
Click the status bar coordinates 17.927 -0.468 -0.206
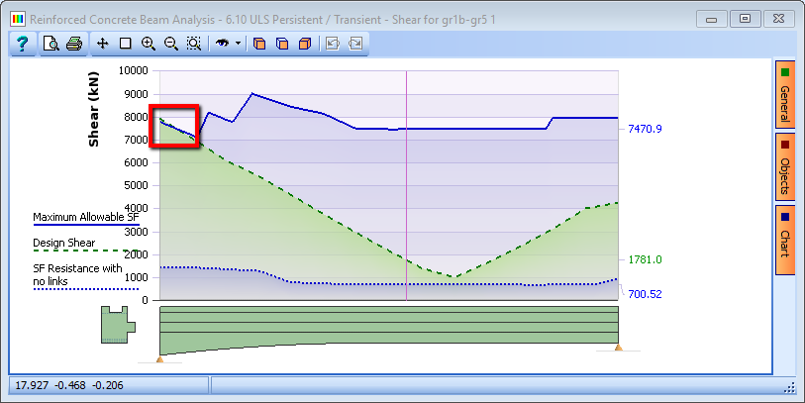point(69,385)
